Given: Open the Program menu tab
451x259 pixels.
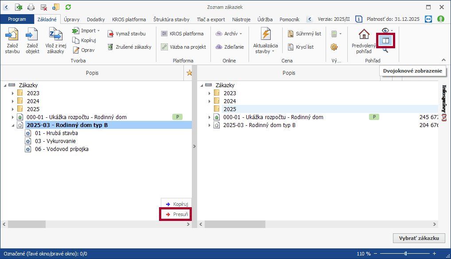Looking at the screenshot, I should pos(17,19).
